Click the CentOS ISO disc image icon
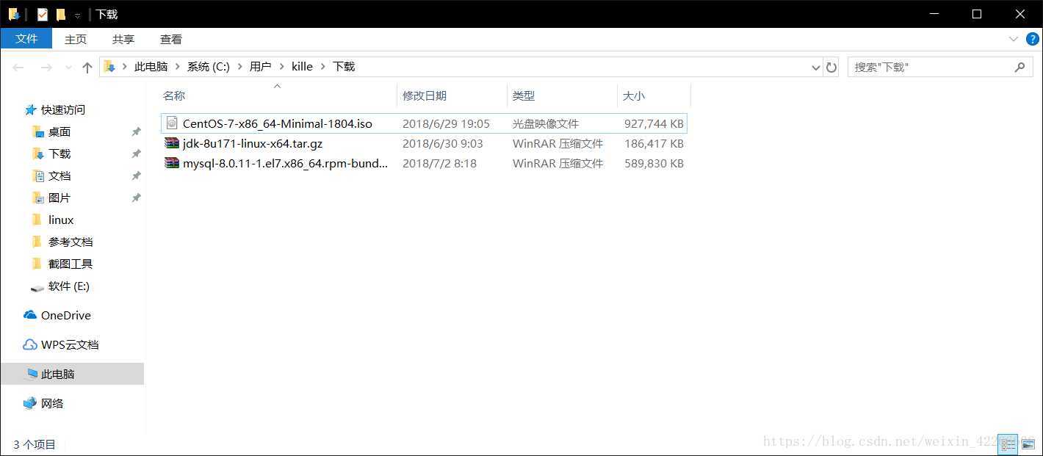 [172, 123]
